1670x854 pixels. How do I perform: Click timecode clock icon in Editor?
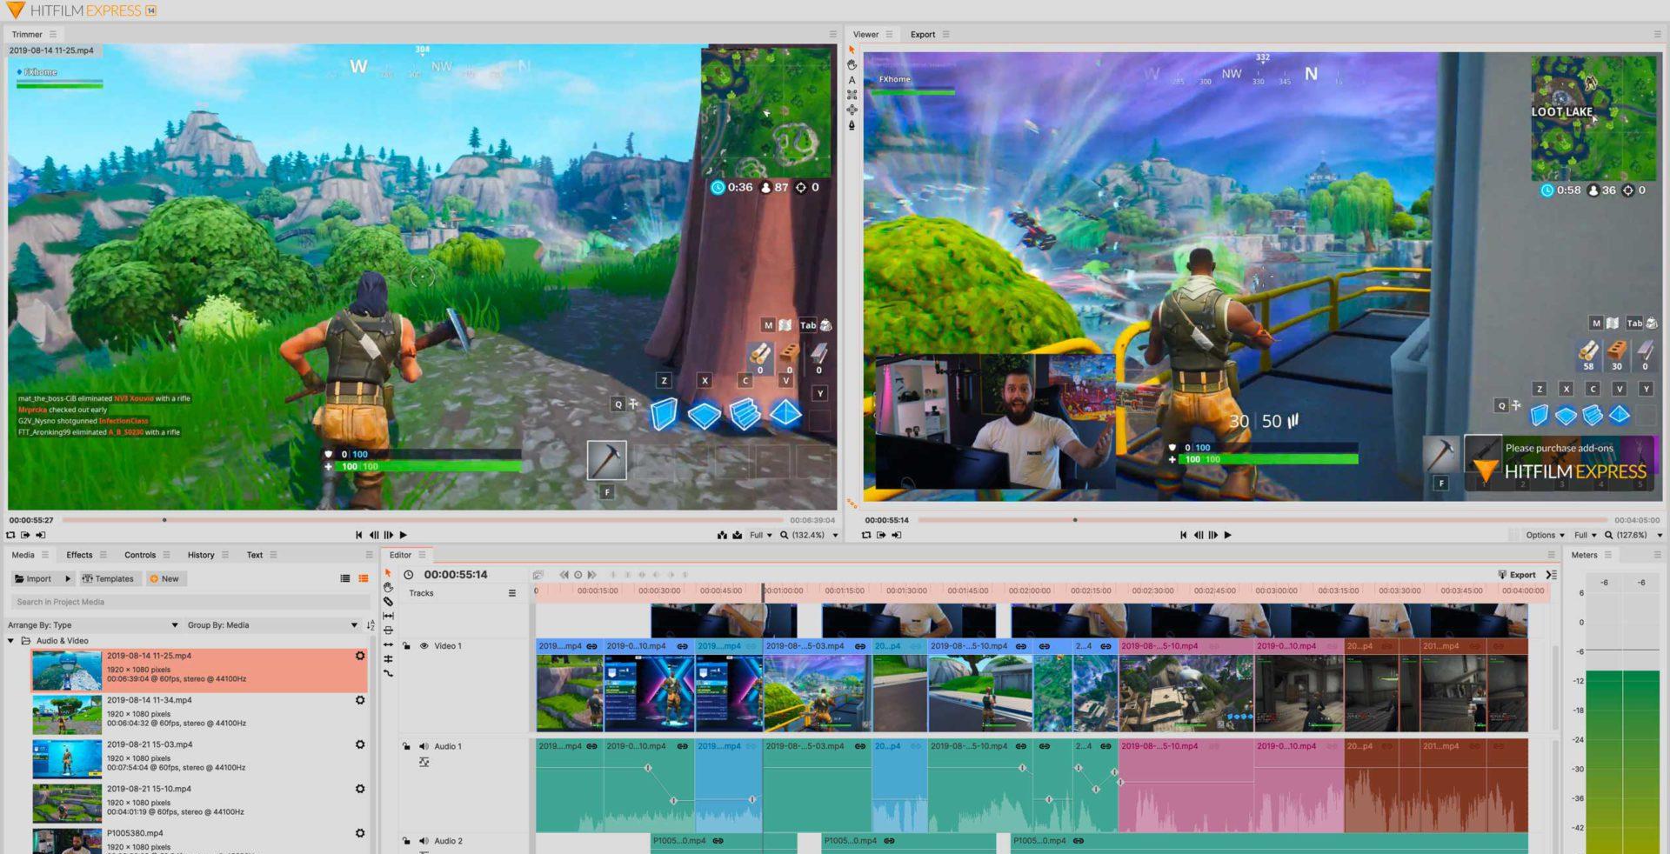[409, 575]
